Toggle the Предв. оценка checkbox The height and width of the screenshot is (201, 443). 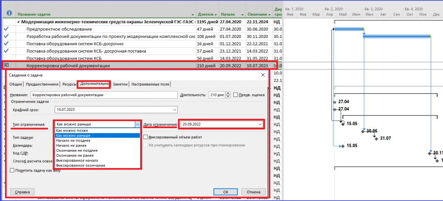236,95
